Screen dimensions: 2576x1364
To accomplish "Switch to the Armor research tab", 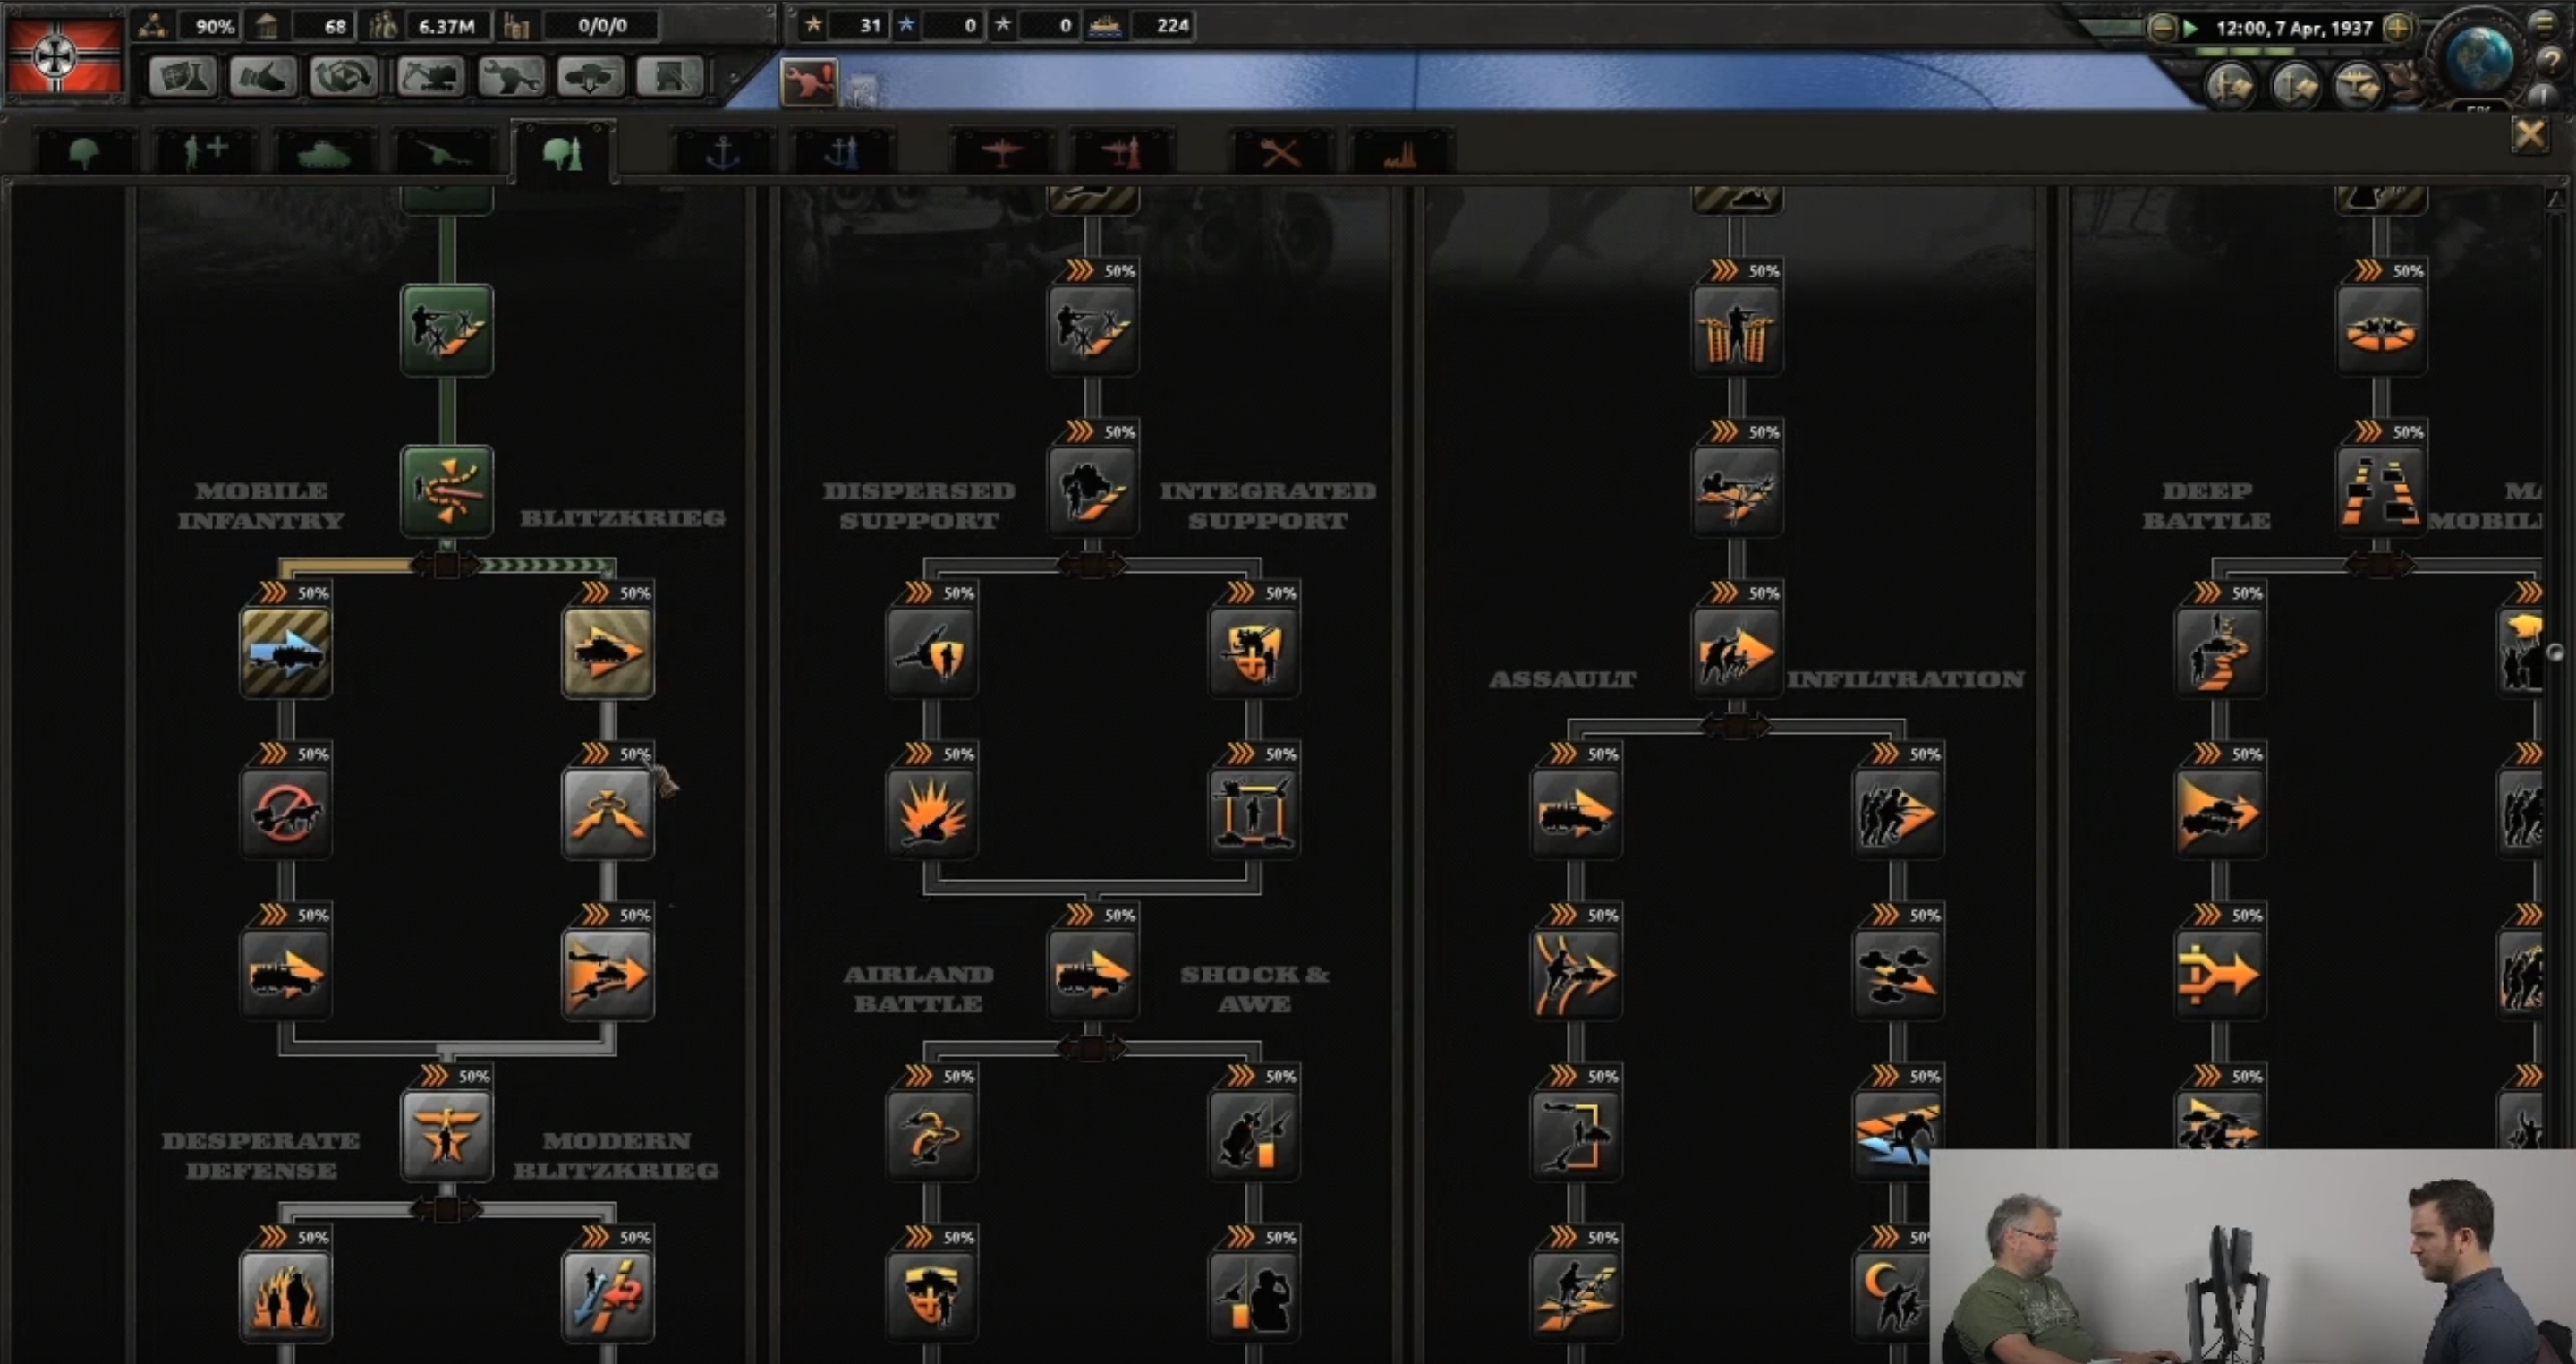I will coord(323,154).
